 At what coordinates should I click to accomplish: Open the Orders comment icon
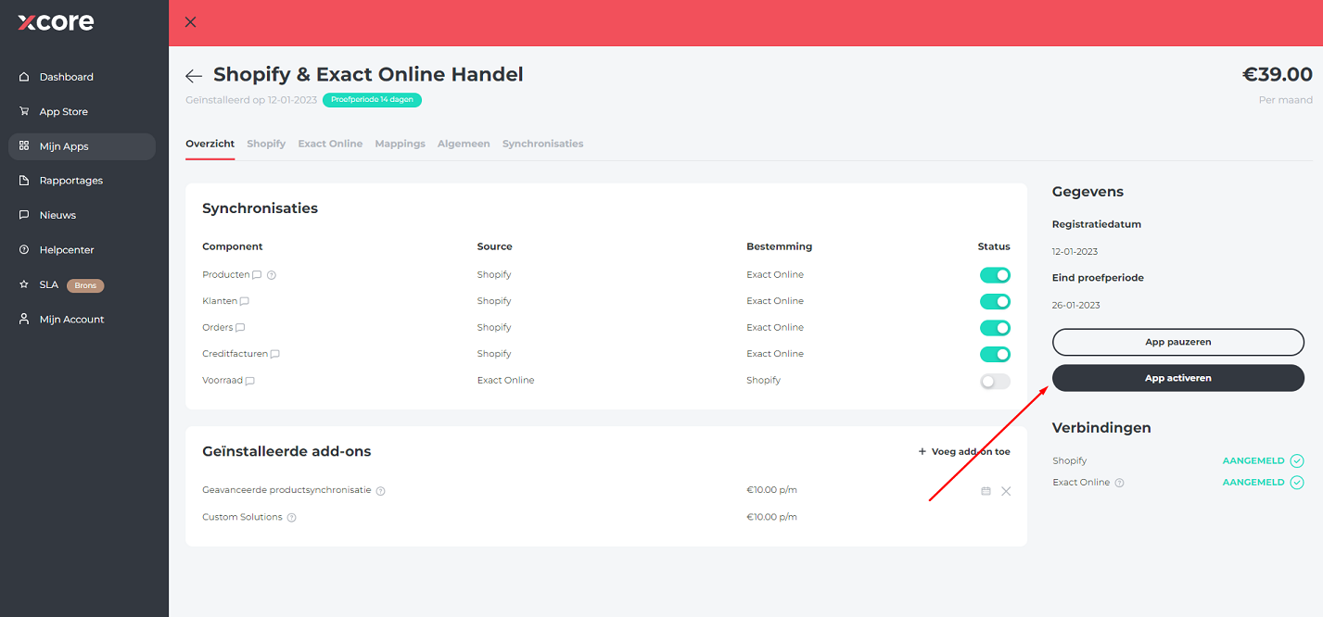click(x=240, y=328)
